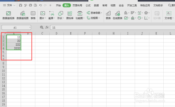Expand the 形状 dropdown arrow
The image size is (175, 107).
point(63,18)
